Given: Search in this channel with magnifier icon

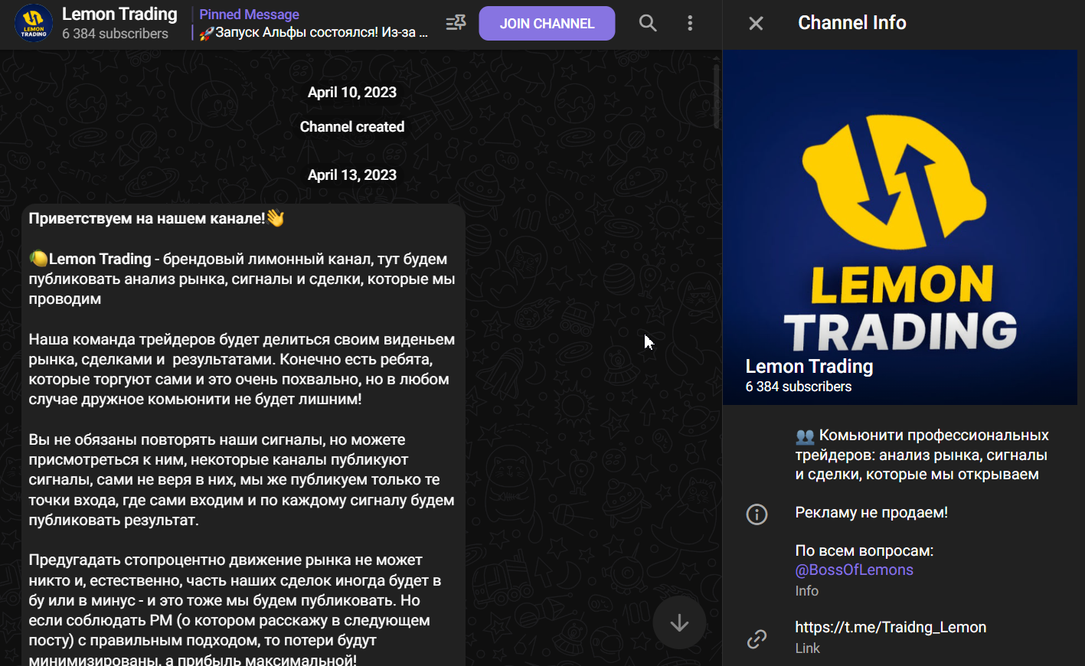Looking at the screenshot, I should tap(648, 23).
